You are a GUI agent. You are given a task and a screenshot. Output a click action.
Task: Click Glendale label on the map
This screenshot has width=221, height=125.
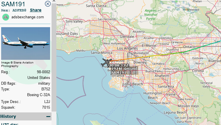coord(127,37)
